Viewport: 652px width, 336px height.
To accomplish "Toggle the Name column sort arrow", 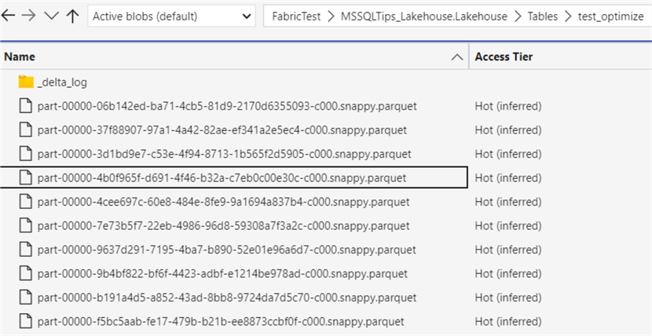I will [457, 57].
